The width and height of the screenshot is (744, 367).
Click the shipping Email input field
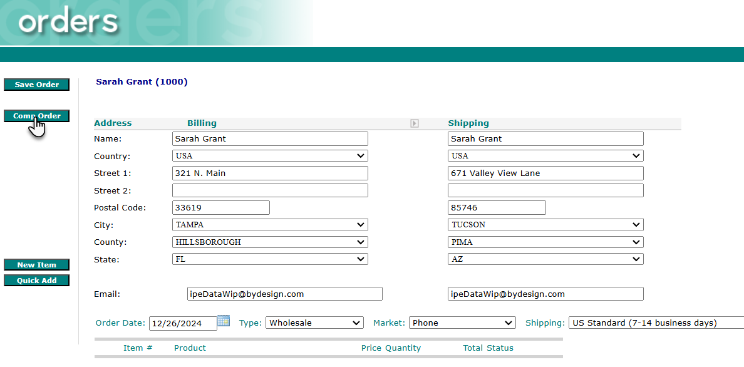click(545, 294)
